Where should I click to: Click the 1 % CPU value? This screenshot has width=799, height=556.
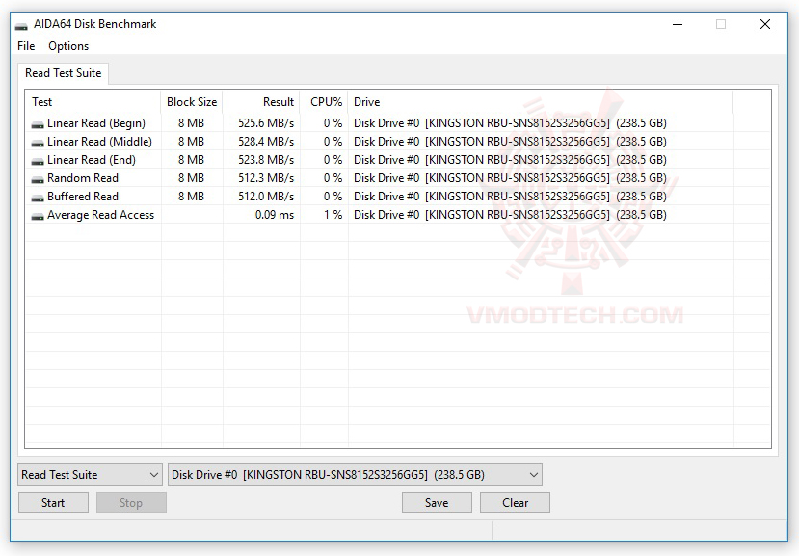coord(333,215)
